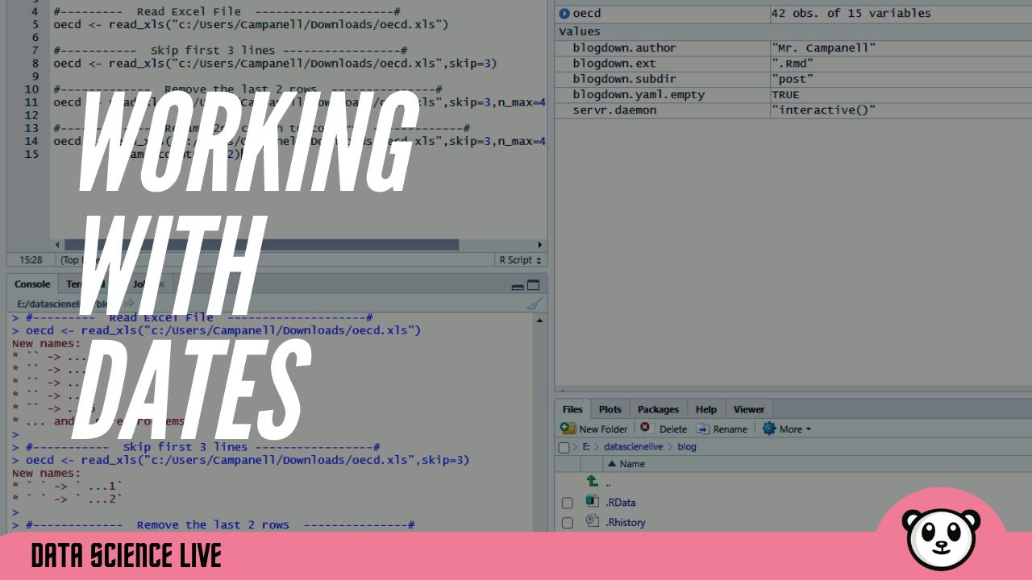This screenshot has width=1032, height=580.
Task: Toggle the select-all files checkbox
Action: point(564,447)
